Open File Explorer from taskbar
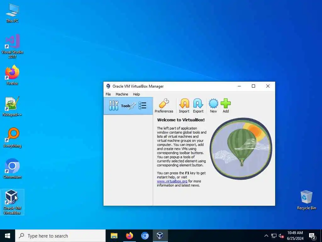The image size is (322, 242). click(x=114, y=236)
